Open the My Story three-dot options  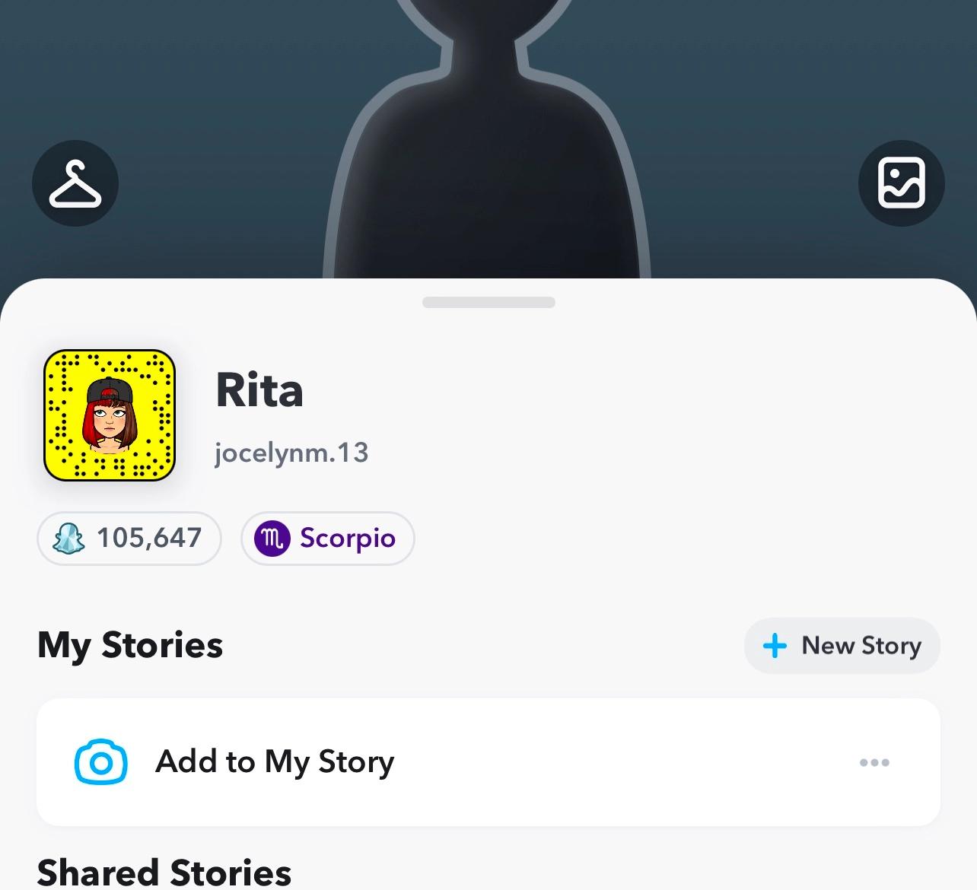pos(874,762)
